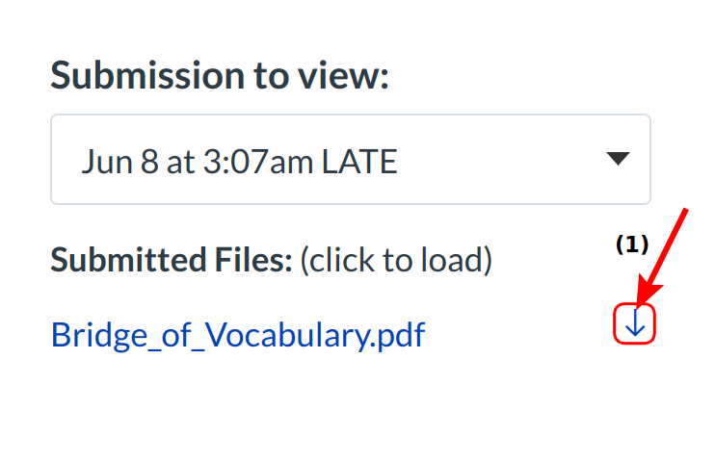Screen dimensions: 715x462
Task: Load the submitted PDF file by its name
Action: [238, 335]
